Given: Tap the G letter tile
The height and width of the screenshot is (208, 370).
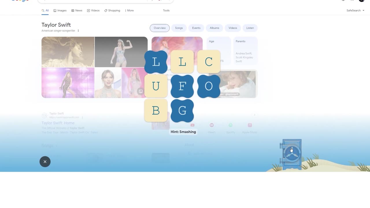Looking at the screenshot, I should click(182, 111).
